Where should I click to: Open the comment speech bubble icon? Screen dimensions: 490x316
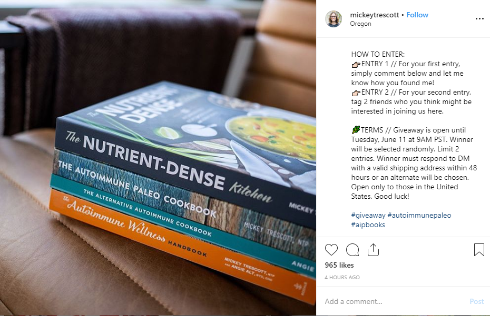[352, 250]
